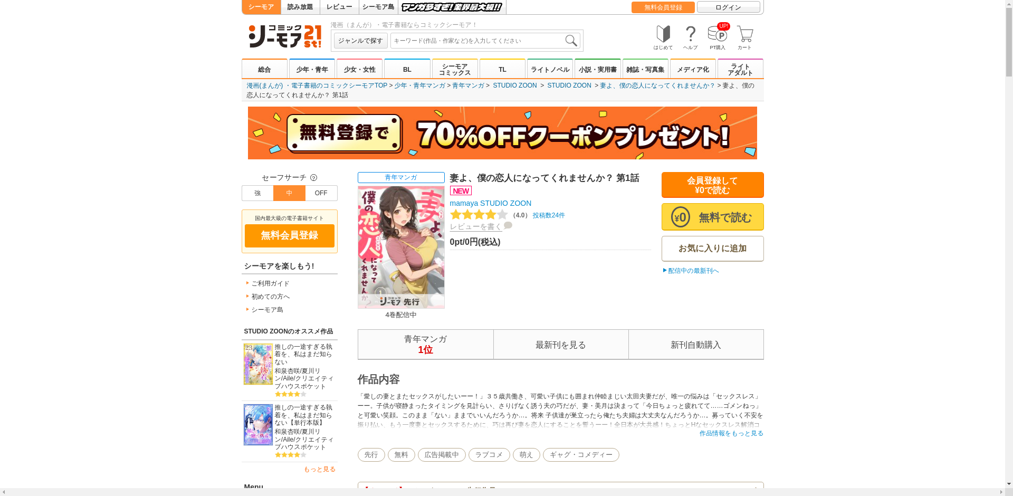Open the review speech bubble icon
This screenshot has width=1013, height=496.
point(508,226)
